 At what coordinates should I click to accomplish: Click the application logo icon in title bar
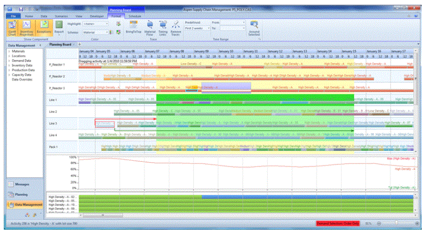tap(10, 10)
